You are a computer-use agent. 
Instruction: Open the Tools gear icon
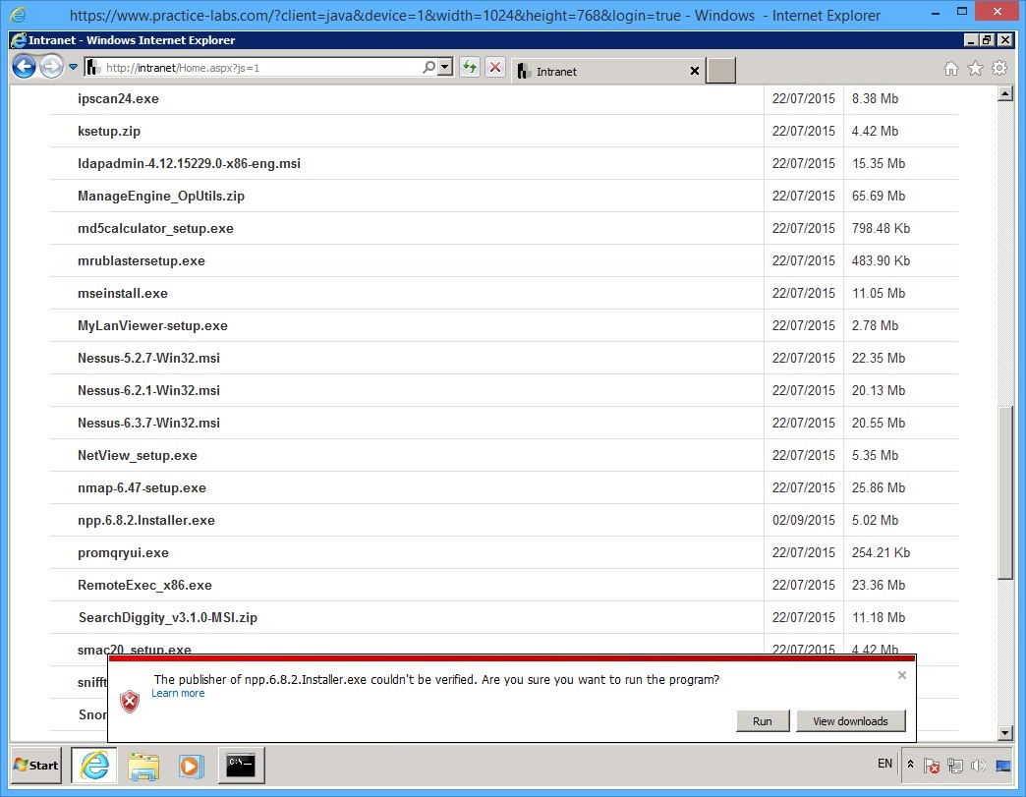[x=999, y=69]
